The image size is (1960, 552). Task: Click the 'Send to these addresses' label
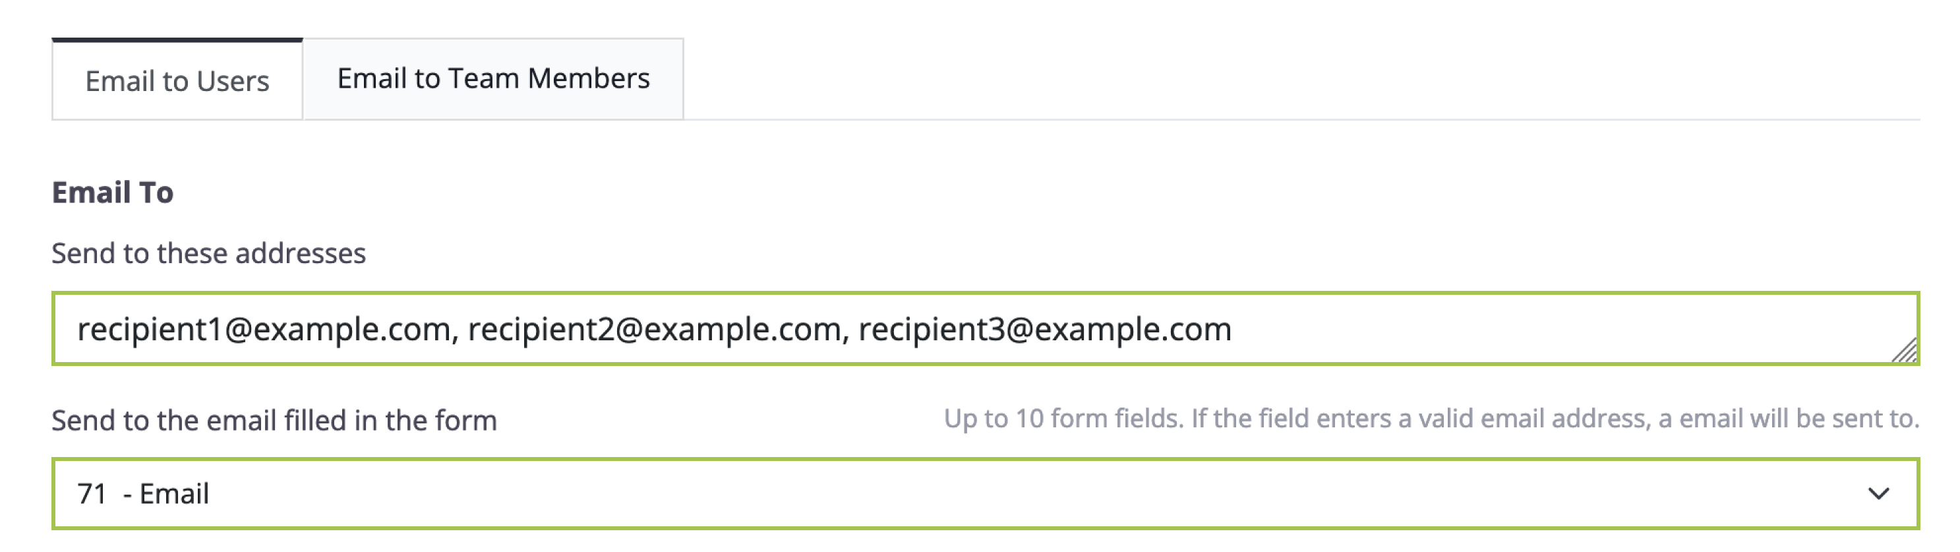pyautogui.click(x=208, y=253)
